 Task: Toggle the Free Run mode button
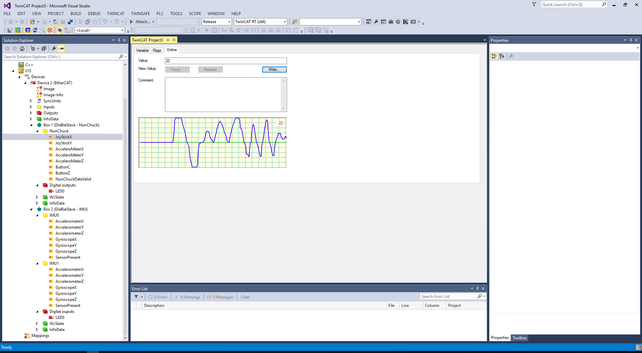pos(50,30)
